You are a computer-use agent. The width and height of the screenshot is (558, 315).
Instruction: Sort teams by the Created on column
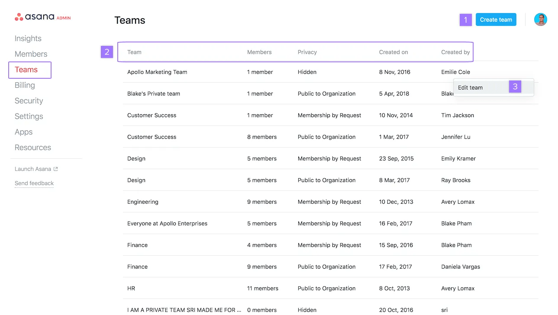click(x=393, y=52)
